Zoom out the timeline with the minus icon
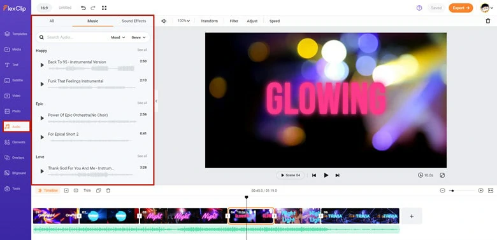Viewport: 497px width, 240px height. (442, 190)
